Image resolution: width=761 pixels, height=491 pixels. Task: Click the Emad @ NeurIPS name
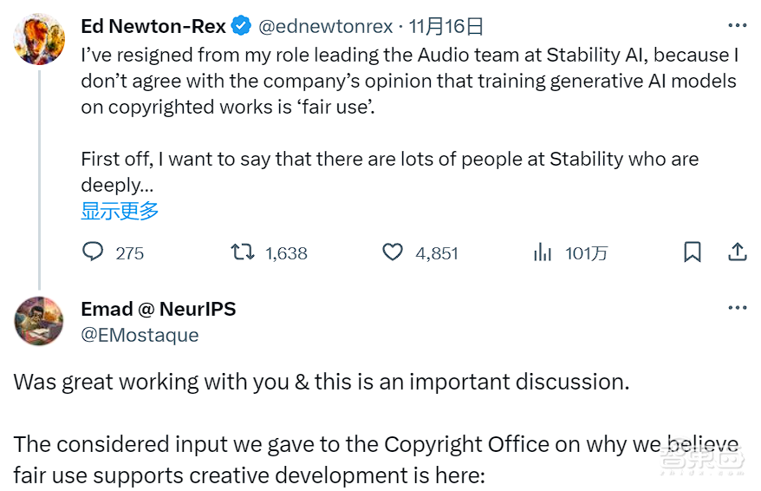pos(158,309)
